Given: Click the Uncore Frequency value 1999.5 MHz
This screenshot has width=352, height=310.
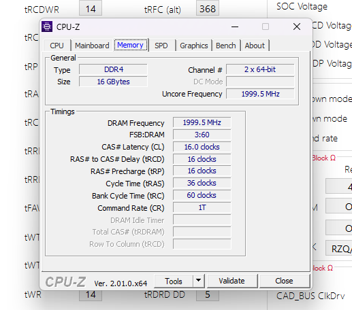Looking at the screenshot, I should pos(260,94).
